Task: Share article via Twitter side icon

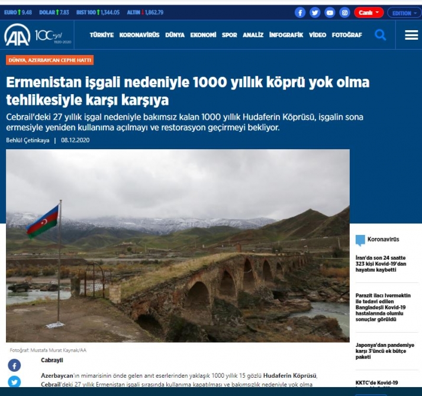Action: click(14, 382)
